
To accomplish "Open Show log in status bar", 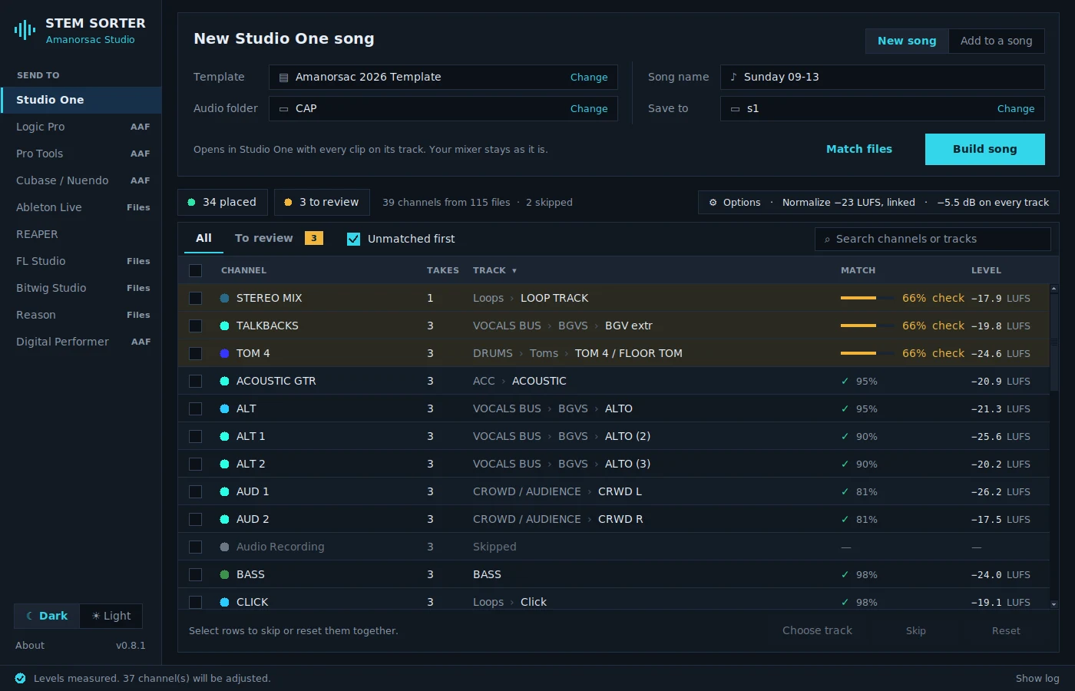I will (x=1037, y=679).
